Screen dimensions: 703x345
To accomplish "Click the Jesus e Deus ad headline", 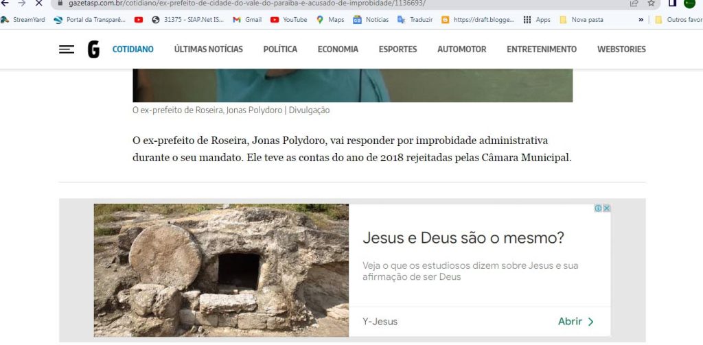I will (x=463, y=238).
